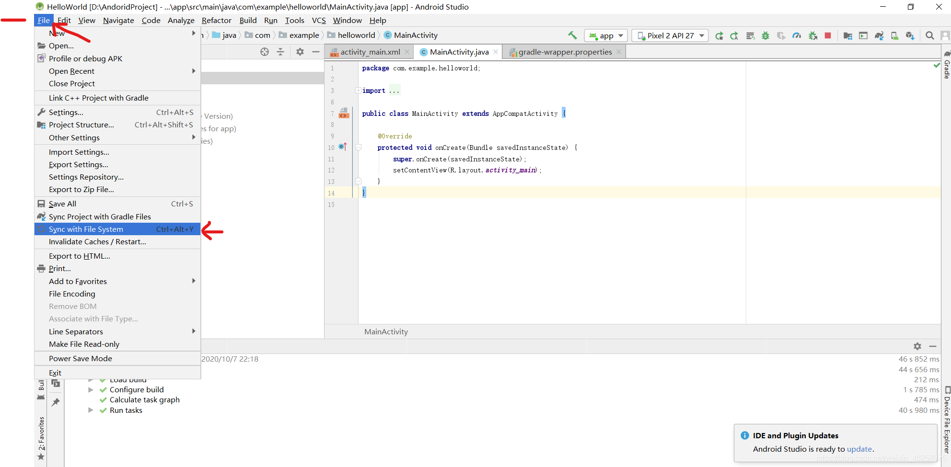Close the MainActivity.java tab

496,52
